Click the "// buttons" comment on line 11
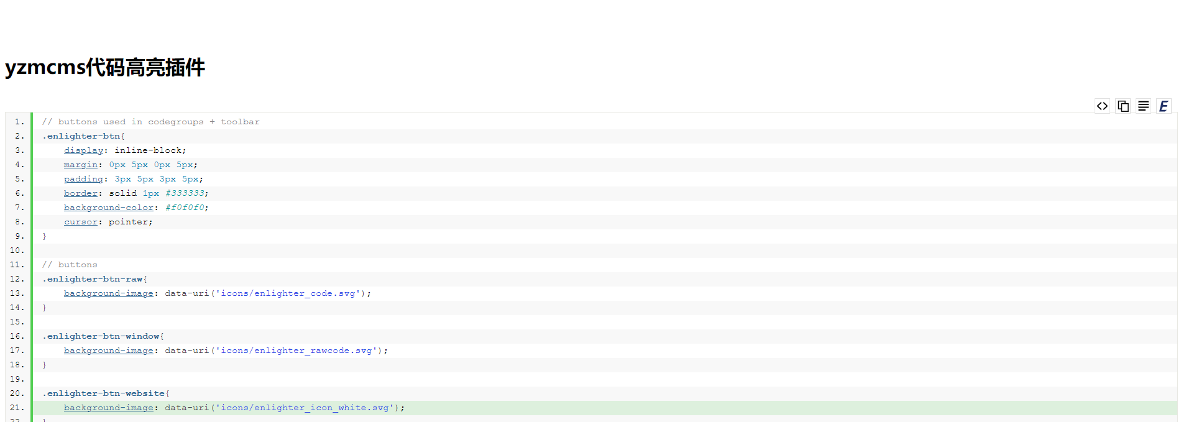This screenshot has height=422, width=1181. [x=70, y=265]
